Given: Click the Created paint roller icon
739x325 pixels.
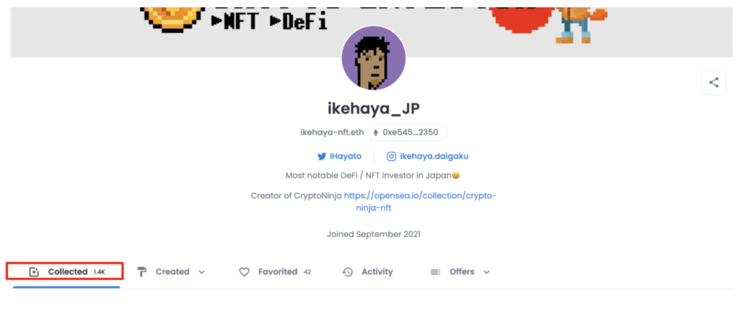Looking at the screenshot, I should pyautogui.click(x=142, y=272).
